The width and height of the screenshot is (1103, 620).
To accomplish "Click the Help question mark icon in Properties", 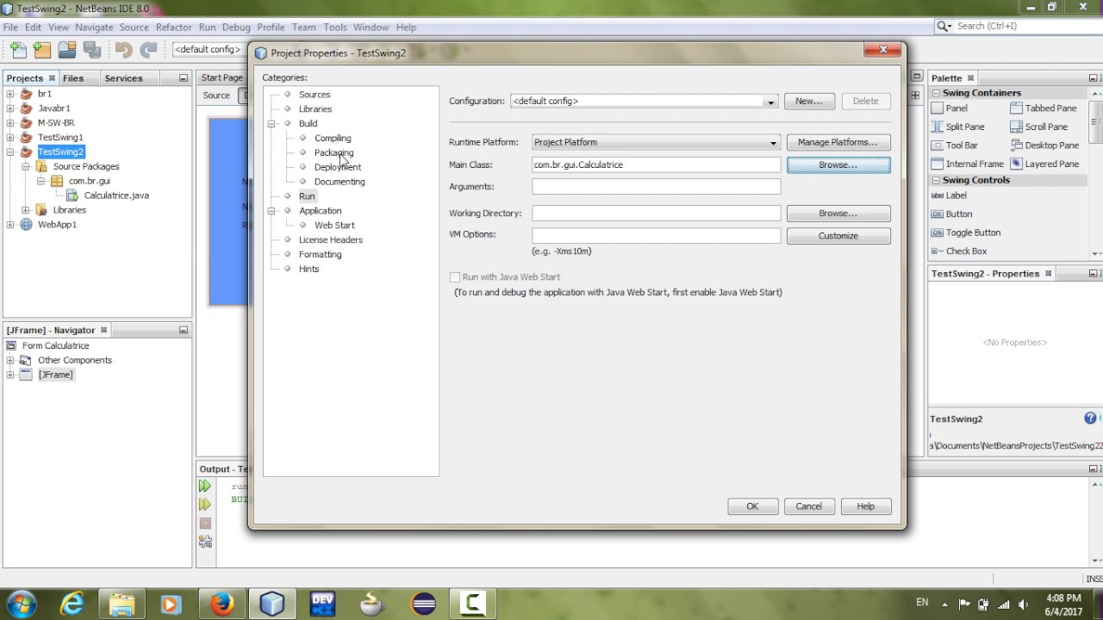I will tap(1090, 418).
